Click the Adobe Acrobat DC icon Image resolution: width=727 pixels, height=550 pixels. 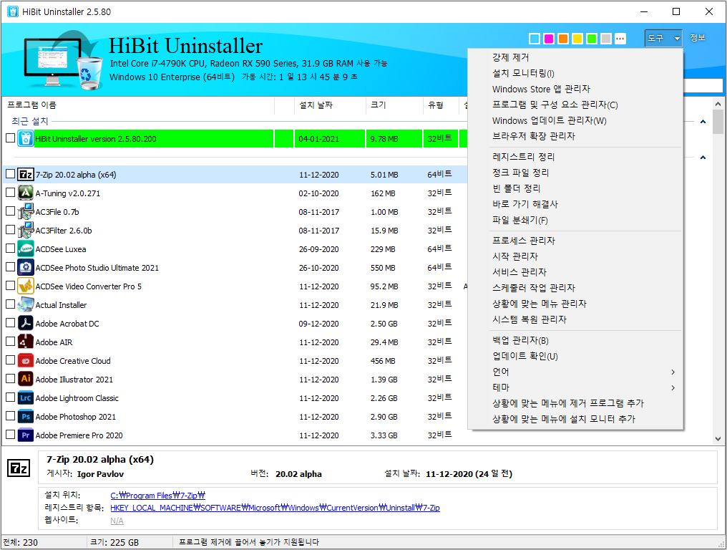(26, 324)
